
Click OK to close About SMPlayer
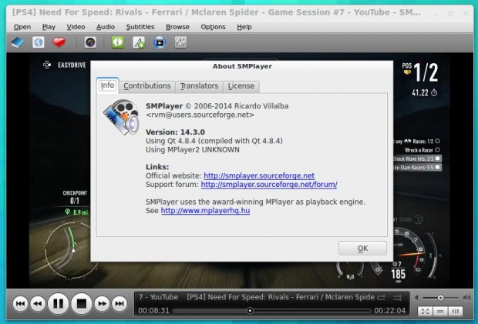[x=362, y=249]
